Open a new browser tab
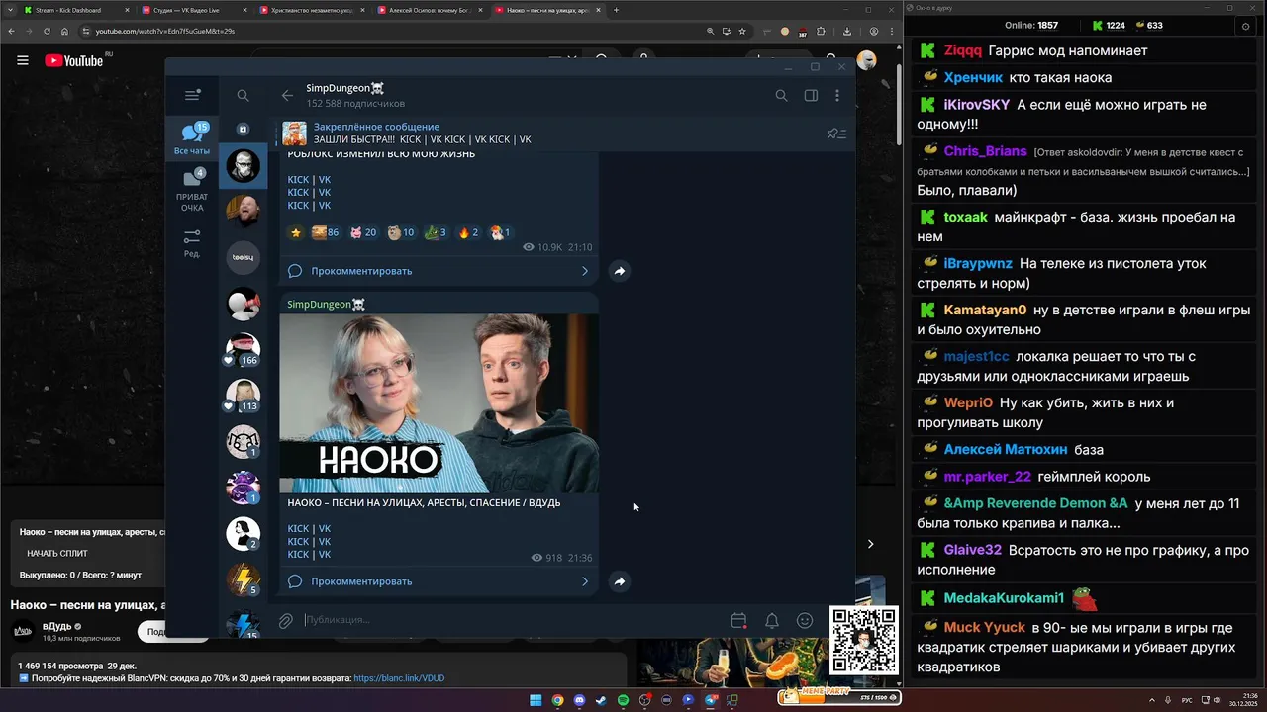Viewport: 1267px width, 712px height. point(616,10)
